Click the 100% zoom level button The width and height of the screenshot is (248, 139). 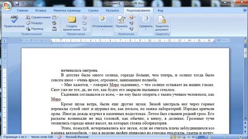(201, 137)
